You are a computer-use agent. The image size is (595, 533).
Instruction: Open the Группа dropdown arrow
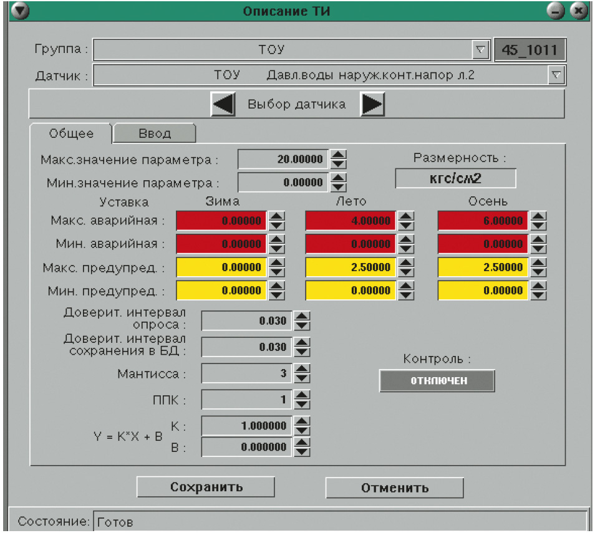pos(480,50)
